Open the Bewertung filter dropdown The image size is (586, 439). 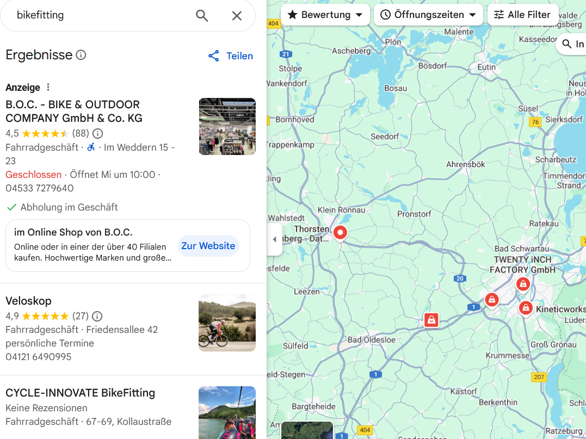point(325,15)
